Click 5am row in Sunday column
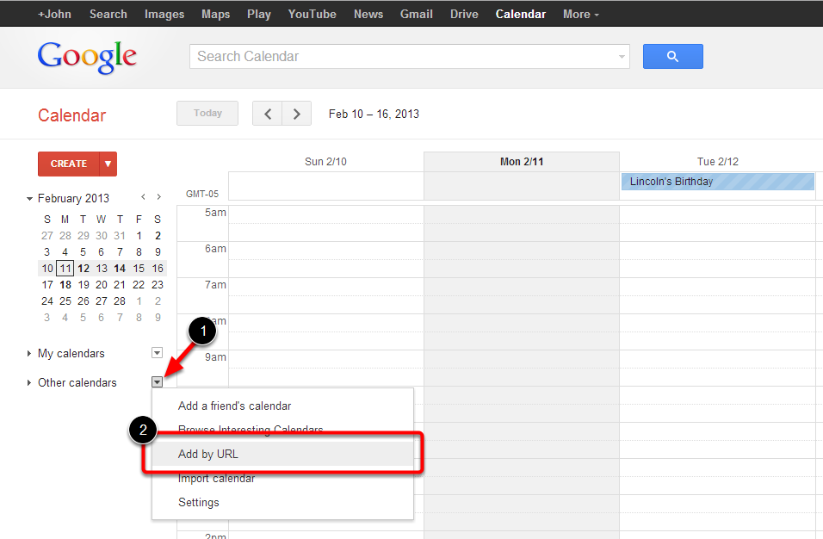 pos(326,223)
